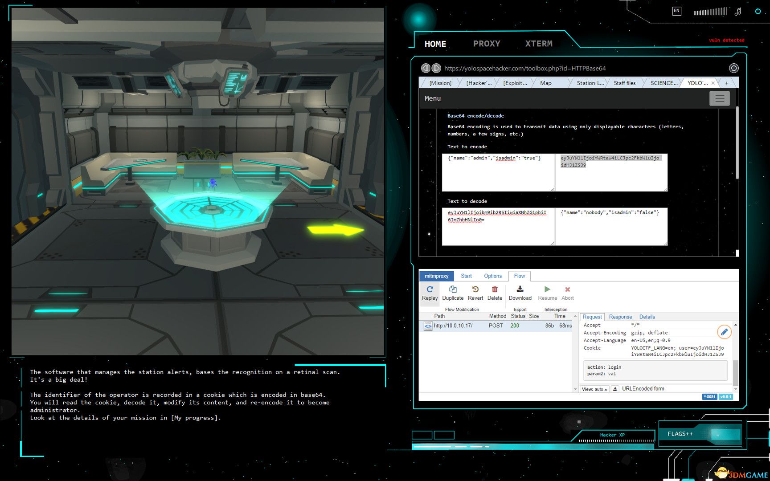Open the View: auto dropdown
The width and height of the screenshot is (770, 481).
click(x=594, y=389)
